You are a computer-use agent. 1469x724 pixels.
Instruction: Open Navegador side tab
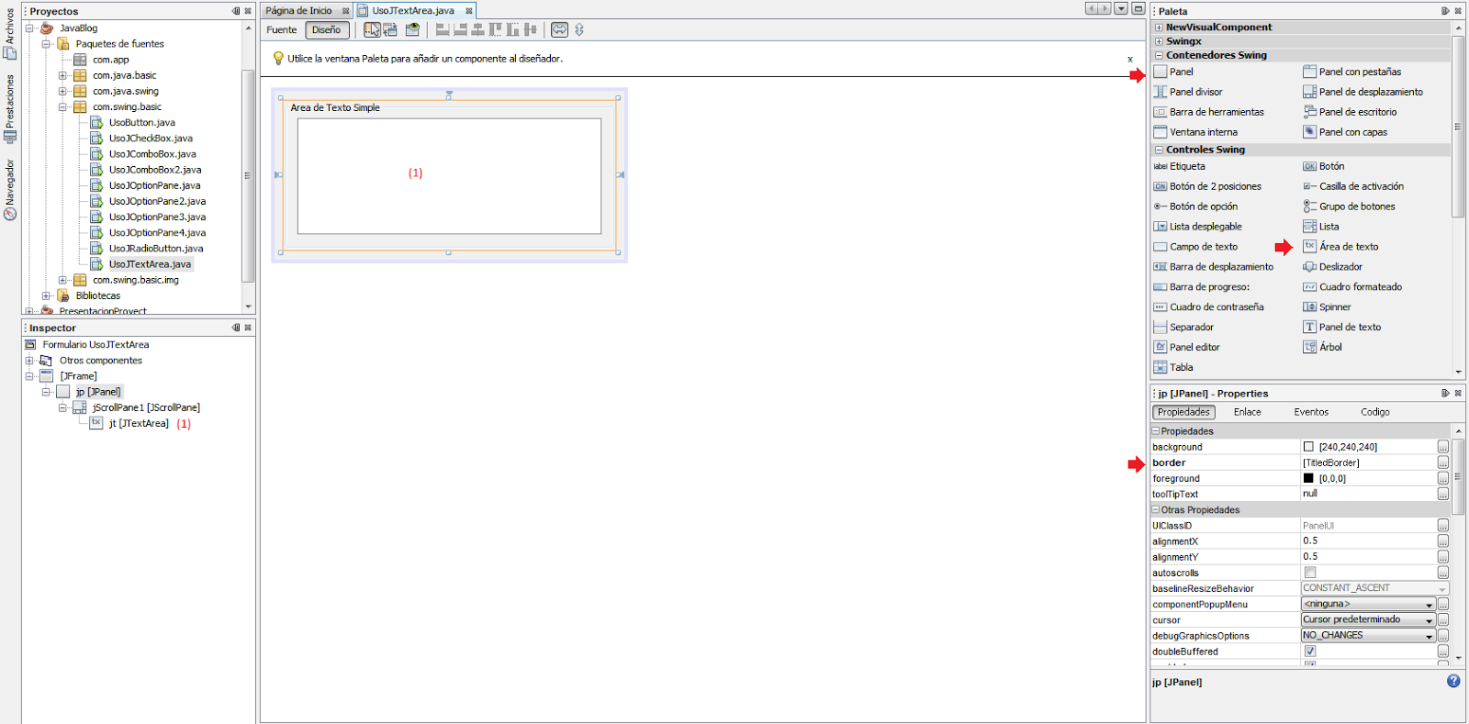pos(10,190)
